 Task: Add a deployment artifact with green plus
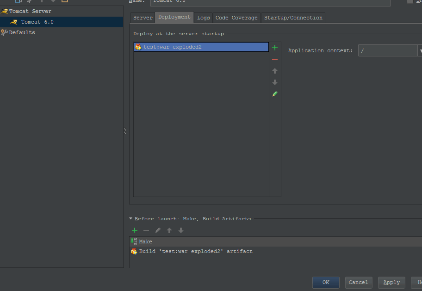275,48
